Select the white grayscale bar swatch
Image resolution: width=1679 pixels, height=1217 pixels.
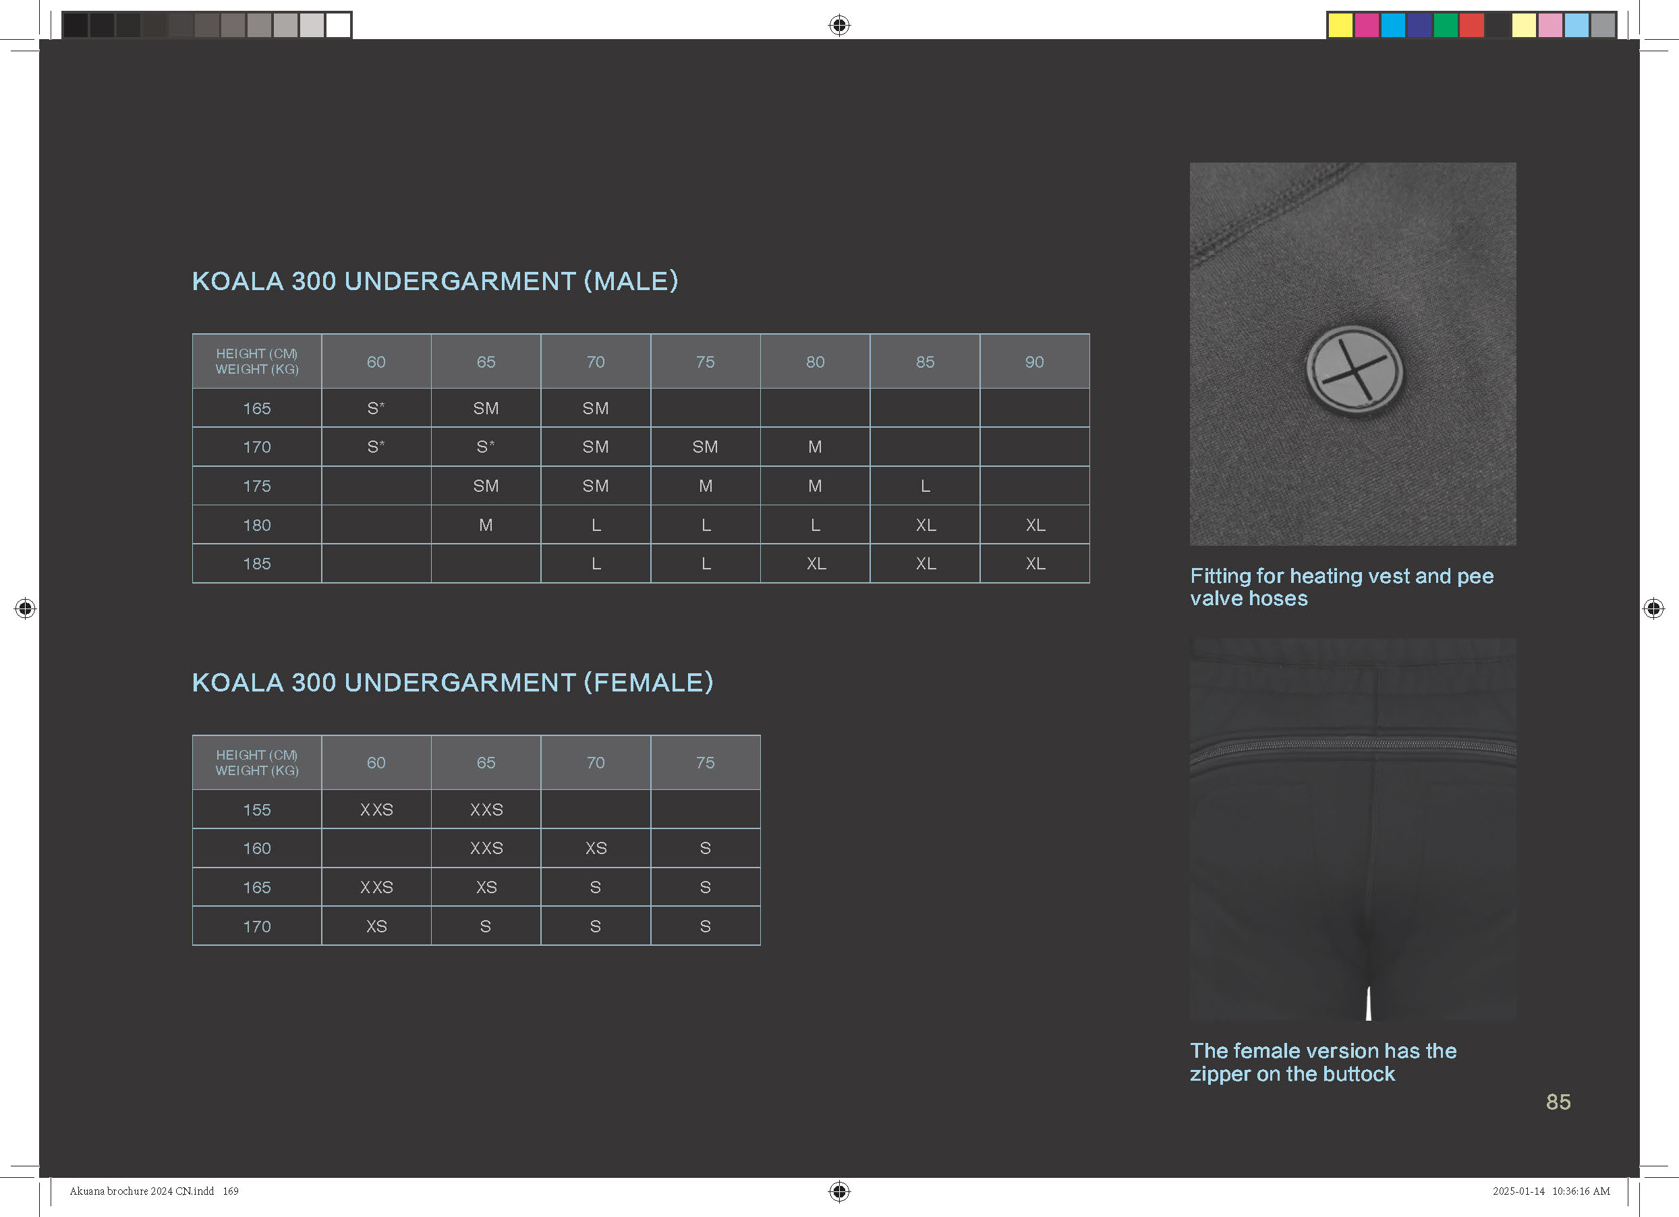pyautogui.click(x=339, y=25)
